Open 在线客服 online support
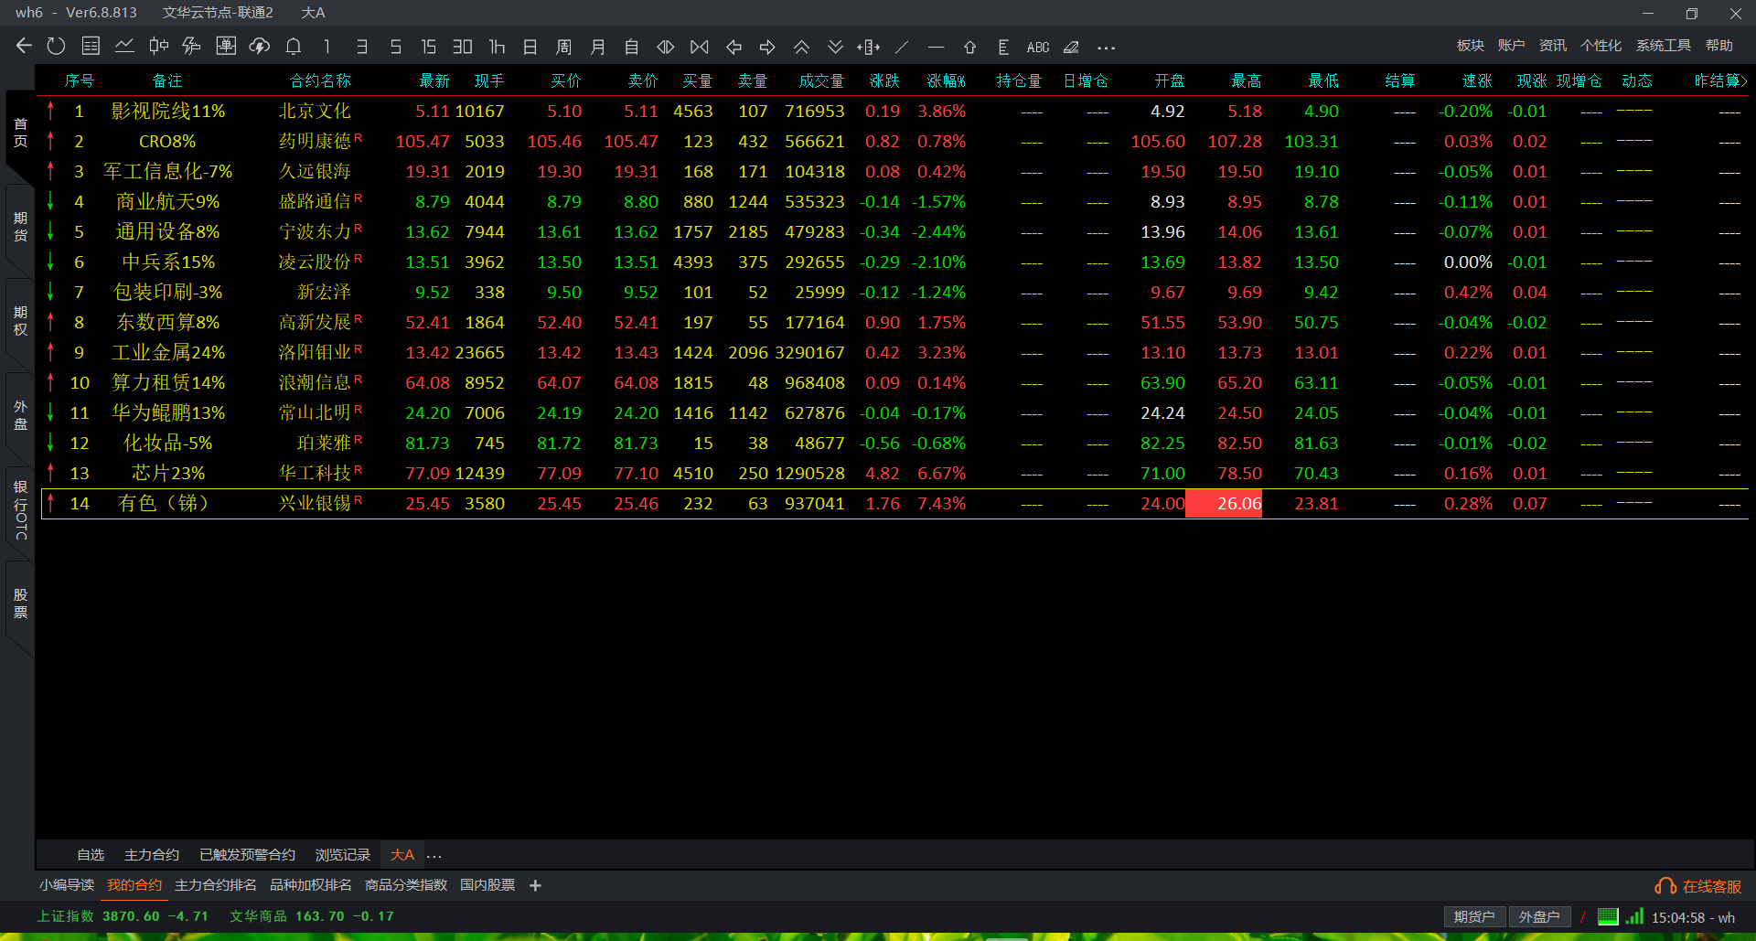 [x=1698, y=886]
